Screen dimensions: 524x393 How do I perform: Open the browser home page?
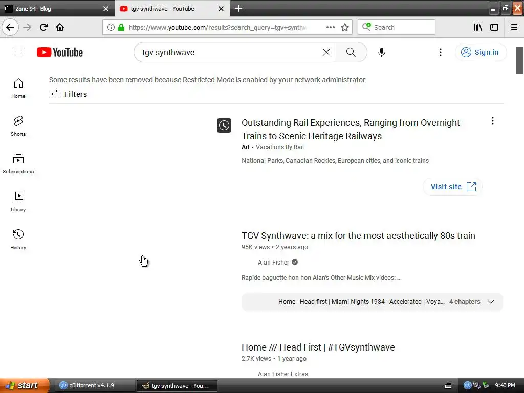pos(60,27)
